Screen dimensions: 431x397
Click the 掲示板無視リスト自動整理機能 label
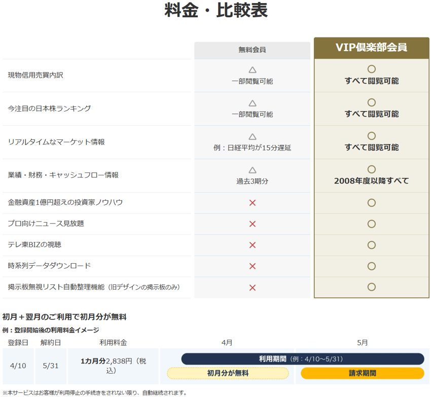pyautogui.click(x=94, y=287)
